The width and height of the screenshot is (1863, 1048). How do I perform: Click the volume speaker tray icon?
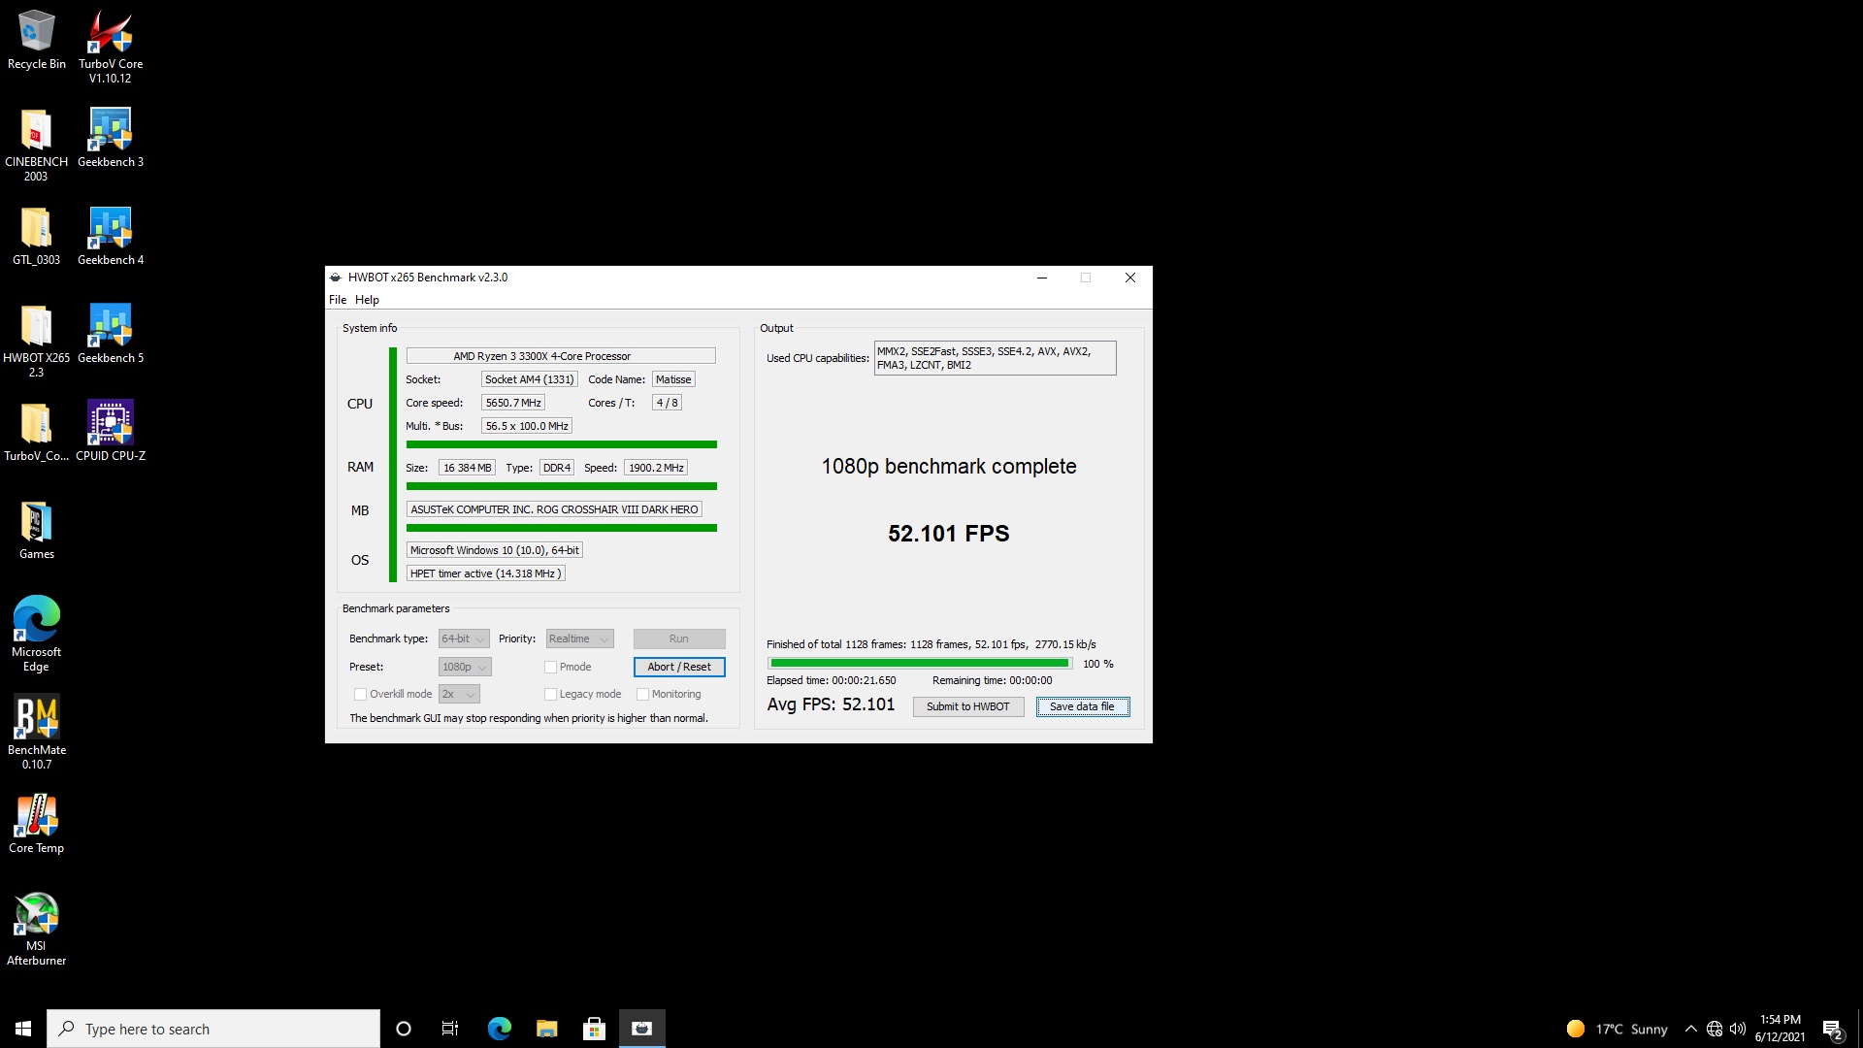click(x=1738, y=1029)
